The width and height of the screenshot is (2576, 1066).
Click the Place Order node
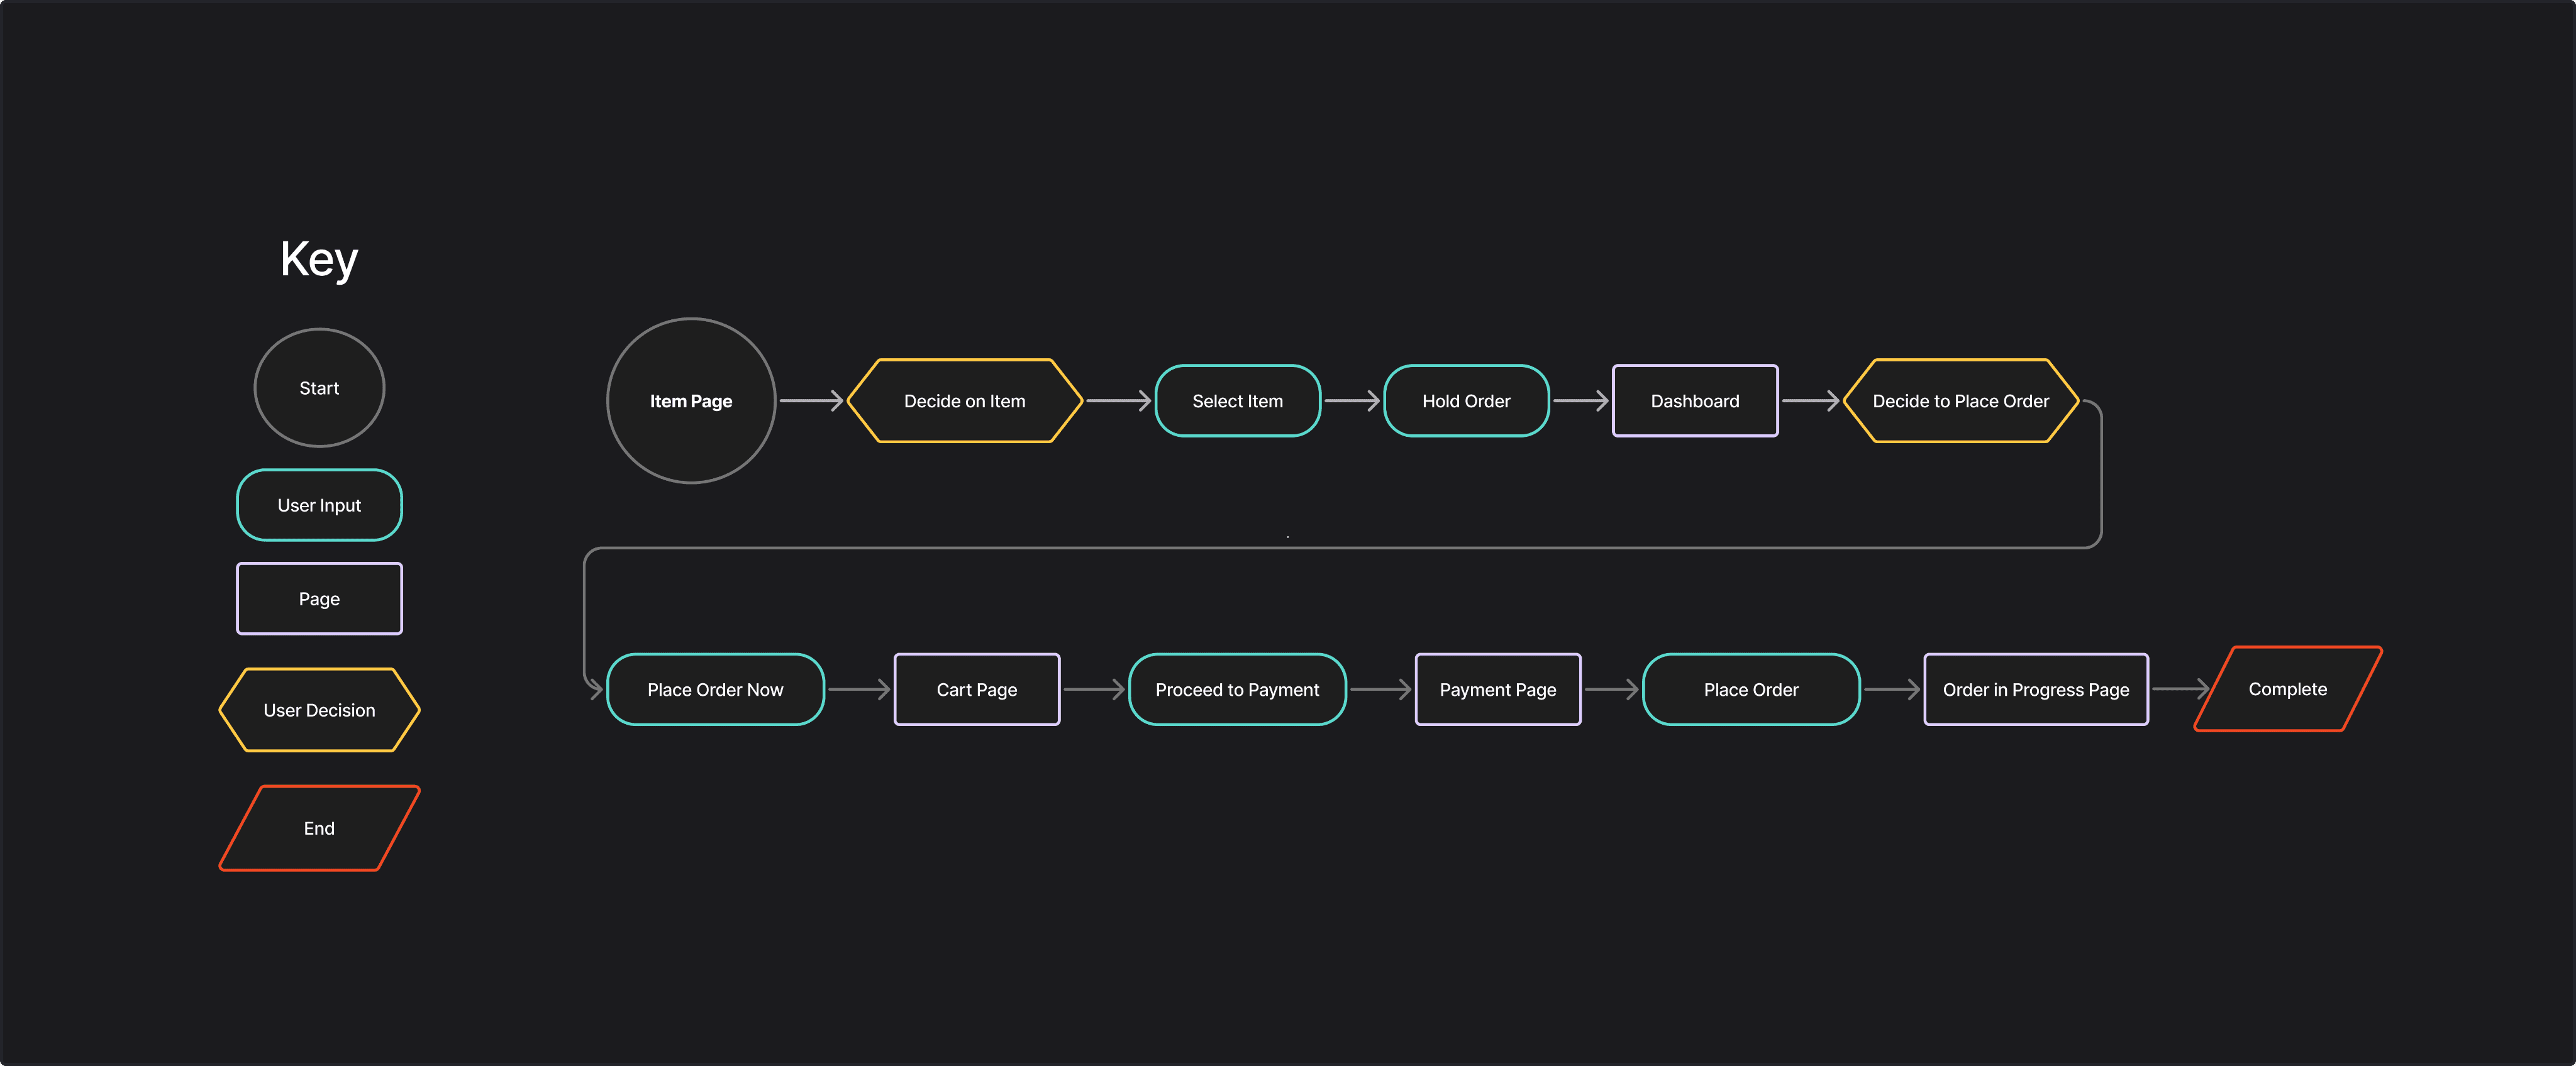(x=1751, y=690)
